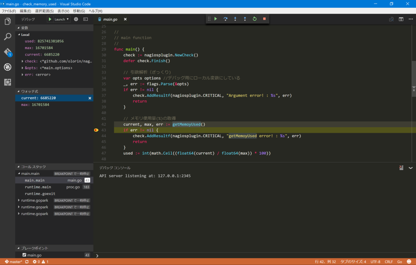Continue execution with the green play icon
This screenshot has width=416, height=265.
(x=215, y=19)
